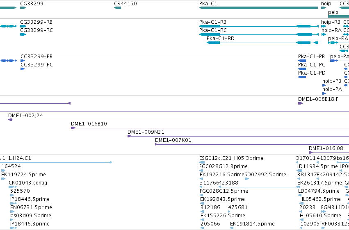Click the Pka-C1-RB transcript
This screenshot has height=230, width=349.
259,26
